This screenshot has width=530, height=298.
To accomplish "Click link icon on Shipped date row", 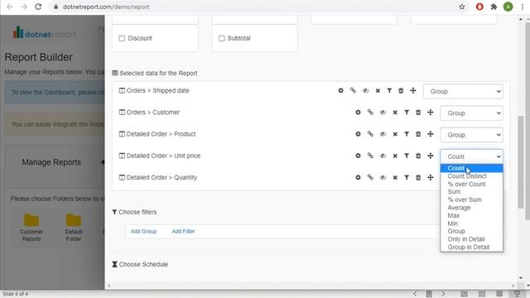I will 353,90.
